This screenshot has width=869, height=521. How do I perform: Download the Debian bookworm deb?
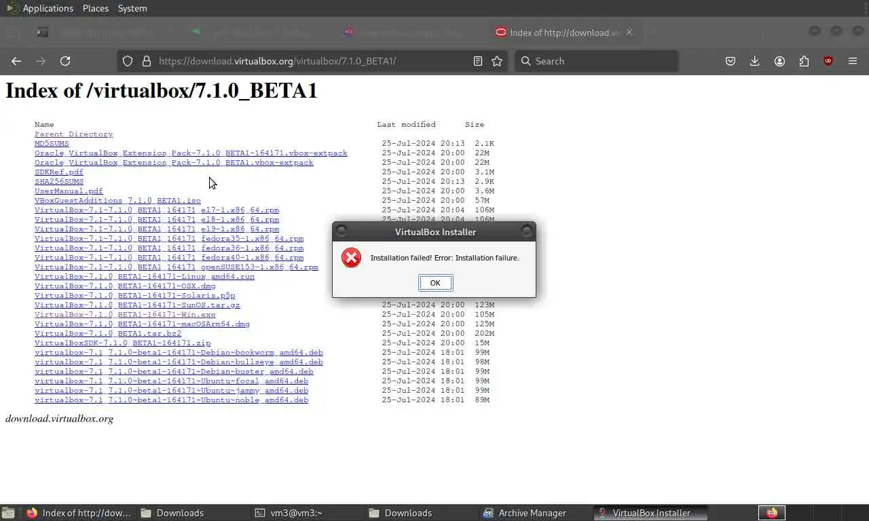[x=179, y=353]
